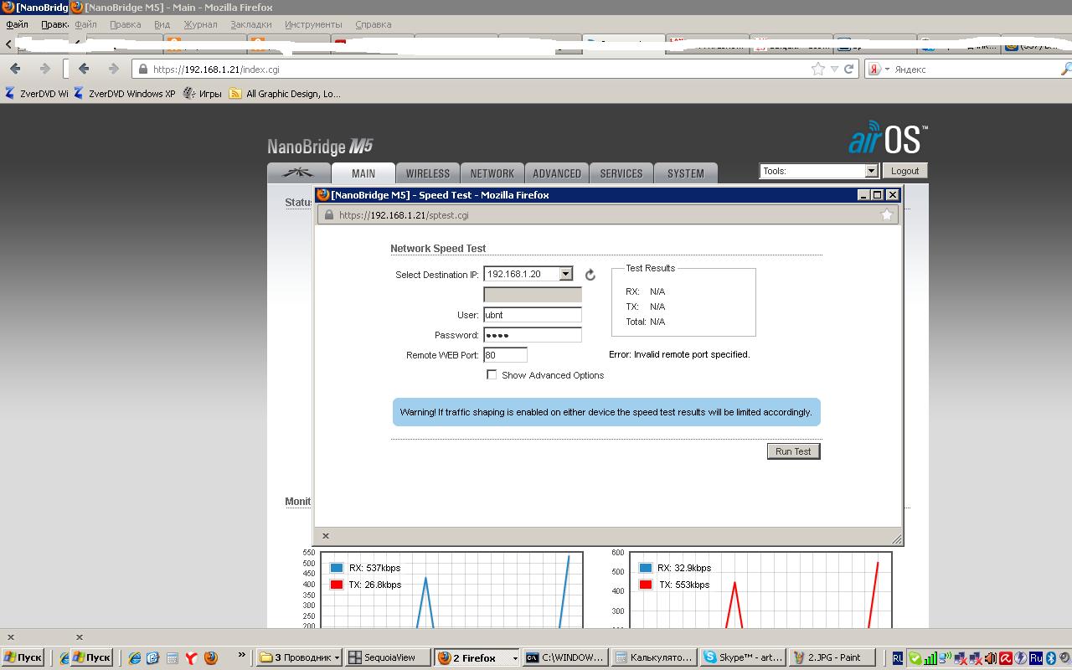Screen dimensions: 1072x670
Task: Switch to the Калькулятор taskbar window
Action: [655, 658]
